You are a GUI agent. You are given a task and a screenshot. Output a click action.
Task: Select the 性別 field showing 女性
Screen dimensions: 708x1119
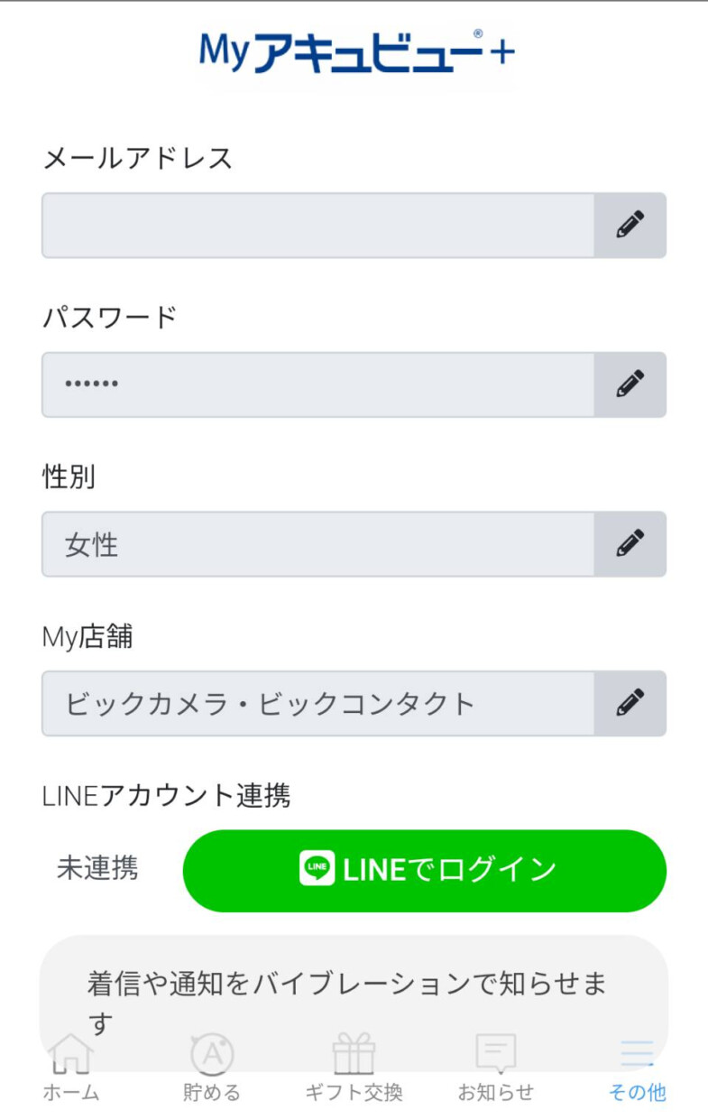pos(317,543)
